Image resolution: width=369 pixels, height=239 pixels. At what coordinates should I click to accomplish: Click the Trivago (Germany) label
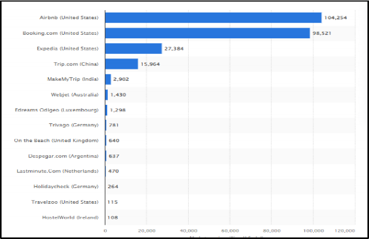(74, 125)
